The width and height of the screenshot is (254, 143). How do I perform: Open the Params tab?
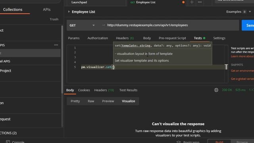tap(74, 38)
